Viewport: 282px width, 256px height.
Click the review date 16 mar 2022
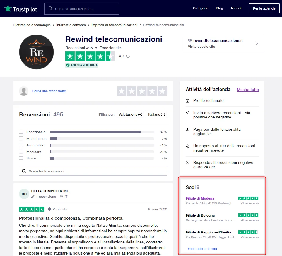(157, 209)
